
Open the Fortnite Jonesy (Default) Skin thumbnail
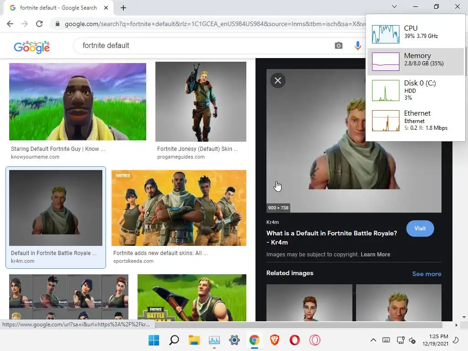click(201, 102)
